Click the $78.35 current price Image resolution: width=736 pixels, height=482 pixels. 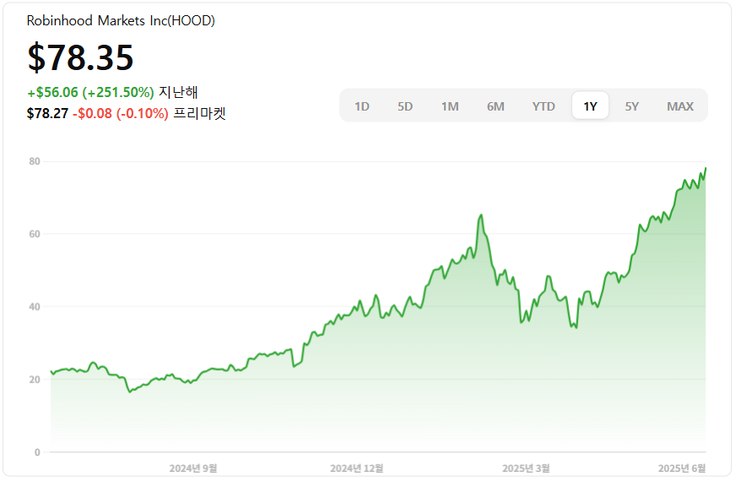tap(81, 57)
